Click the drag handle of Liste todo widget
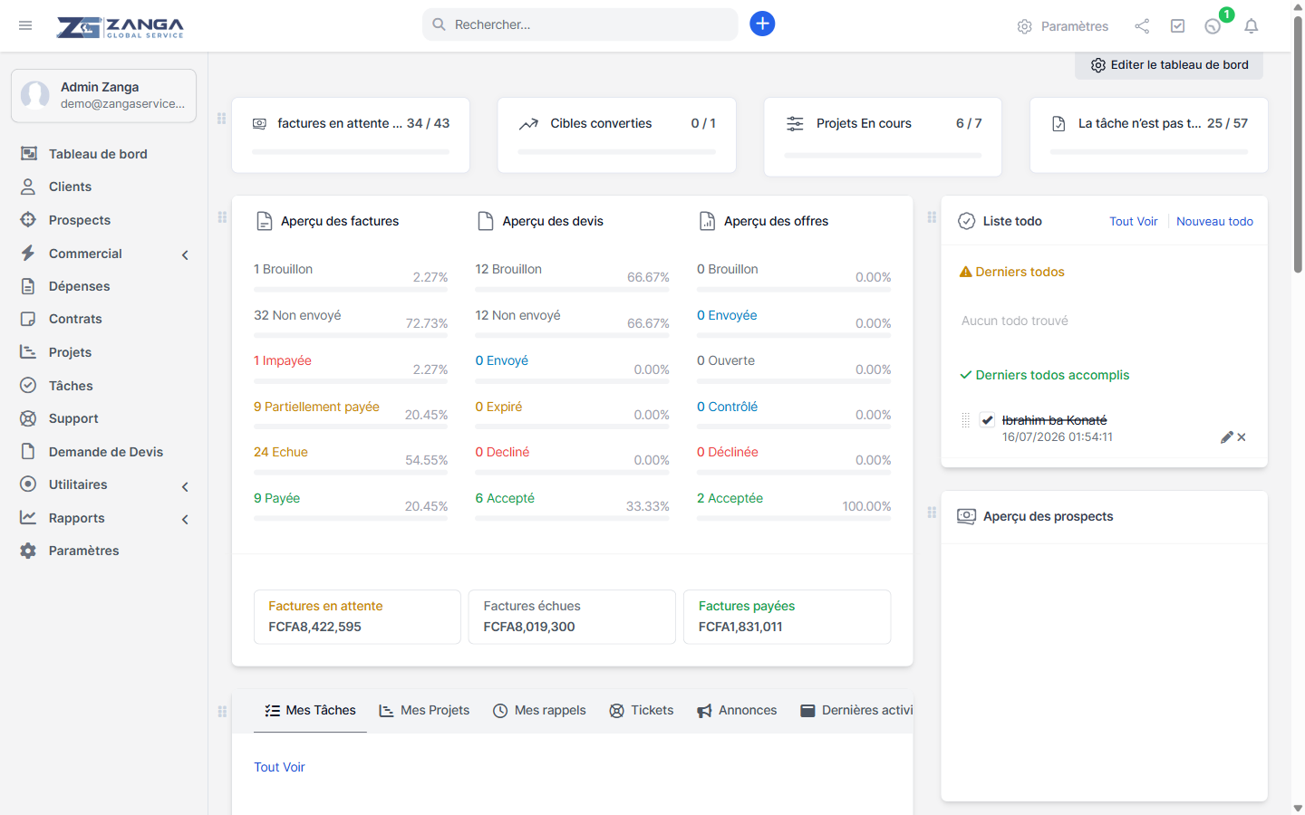Image resolution: width=1305 pixels, height=815 pixels. (932, 217)
